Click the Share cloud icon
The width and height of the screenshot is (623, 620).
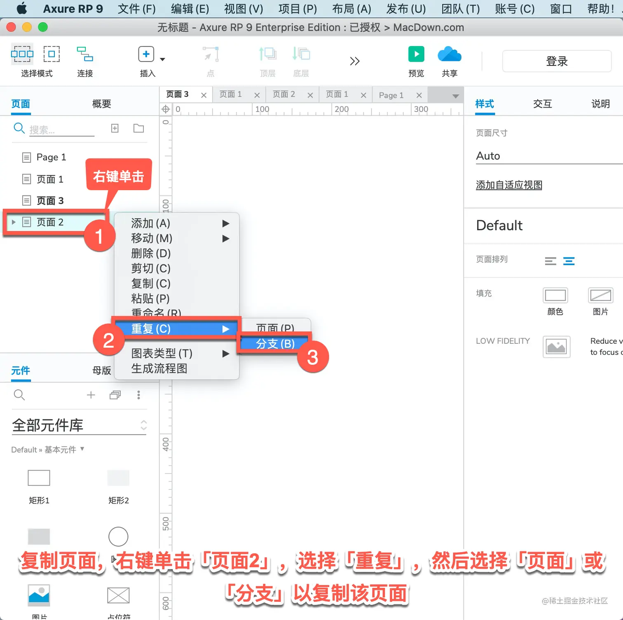pyautogui.click(x=450, y=54)
